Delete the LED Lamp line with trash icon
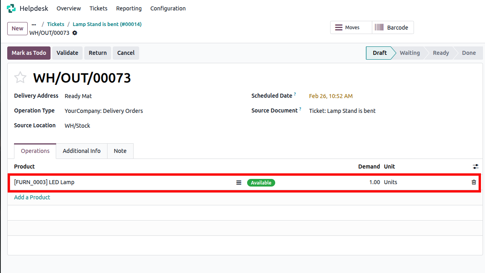The image size is (485, 273). pyautogui.click(x=474, y=182)
